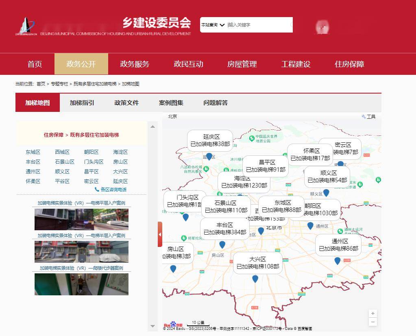Open the 朝阳区 district link
This screenshot has height=336, width=416.
click(x=91, y=152)
